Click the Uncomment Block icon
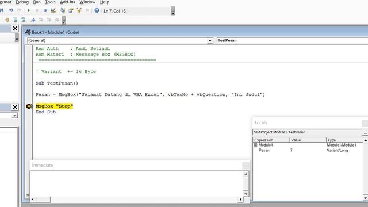368x207 pixels. pos(23,20)
